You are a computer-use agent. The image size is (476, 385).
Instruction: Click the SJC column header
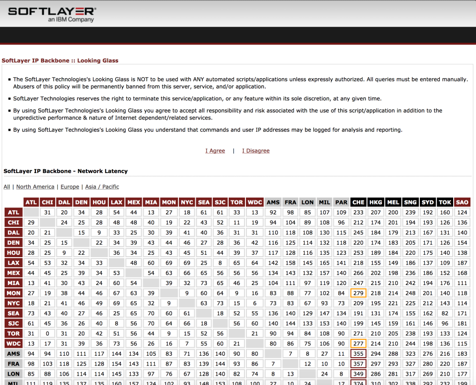pyautogui.click(x=220, y=202)
